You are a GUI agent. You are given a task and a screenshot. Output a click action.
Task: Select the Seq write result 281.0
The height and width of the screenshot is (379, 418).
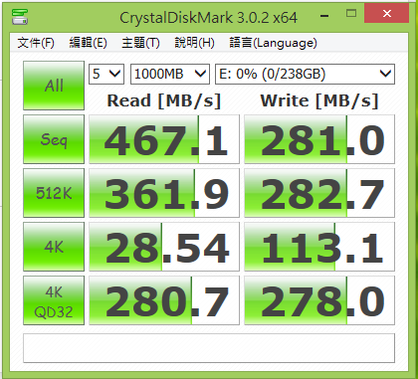tap(319, 139)
